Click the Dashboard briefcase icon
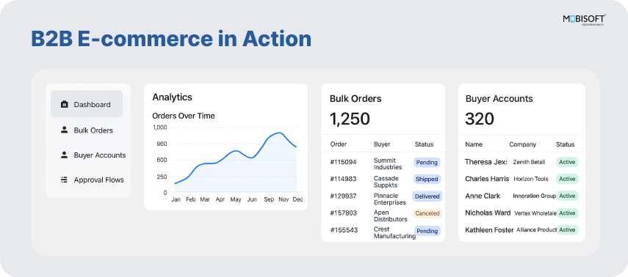 [x=64, y=105]
